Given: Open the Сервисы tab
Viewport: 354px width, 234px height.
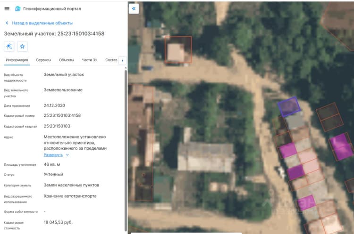Looking at the screenshot, I should click(43, 60).
